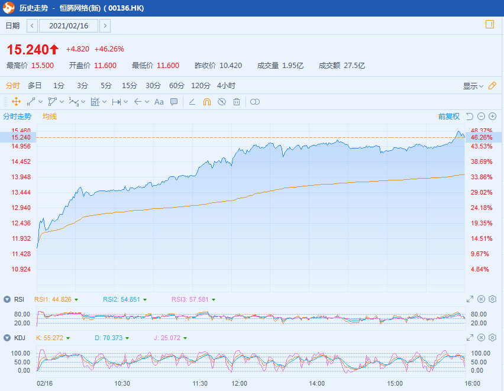This screenshot has height=391, width=504.
Task: Click the date field 2021/02/16
Action: [x=67, y=25]
